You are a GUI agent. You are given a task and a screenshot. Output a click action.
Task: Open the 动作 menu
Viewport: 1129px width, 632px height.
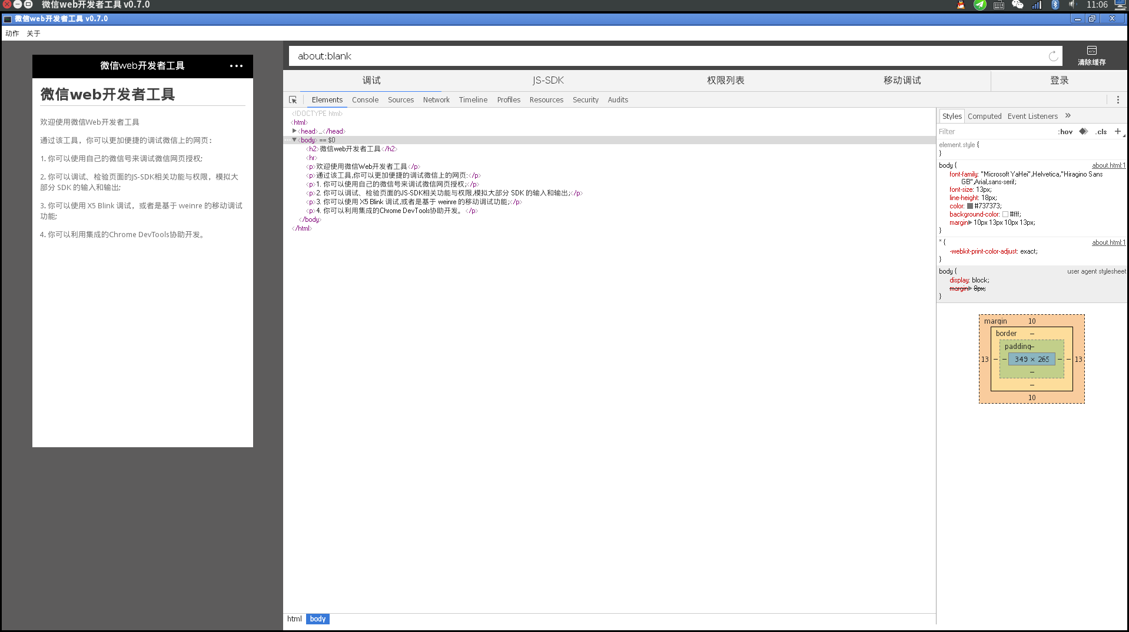tap(12, 34)
